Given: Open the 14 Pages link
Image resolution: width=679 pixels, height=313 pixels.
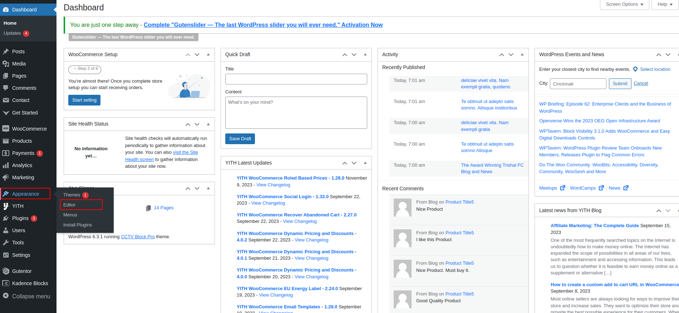Looking at the screenshot, I should [x=164, y=208].
